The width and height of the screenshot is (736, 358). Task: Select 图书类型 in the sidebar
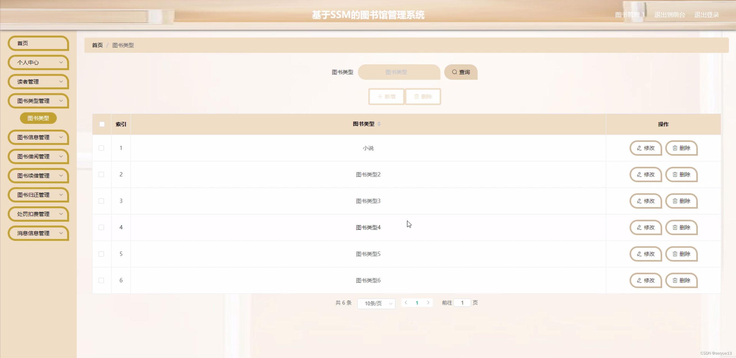38,118
